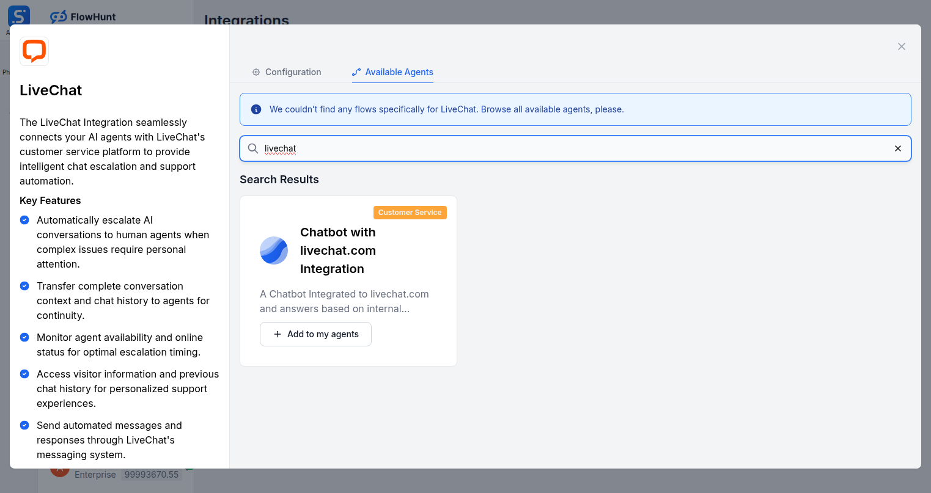The height and width of the screenshot is (493, 931).
Task: Click the info icon in the blue banner
Action: 256,109
